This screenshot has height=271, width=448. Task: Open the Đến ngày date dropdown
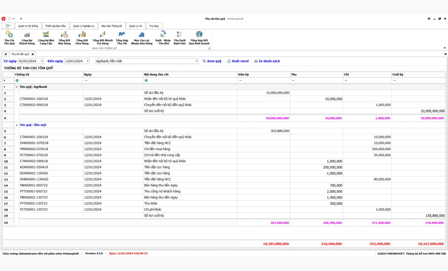tap(88, 61)
